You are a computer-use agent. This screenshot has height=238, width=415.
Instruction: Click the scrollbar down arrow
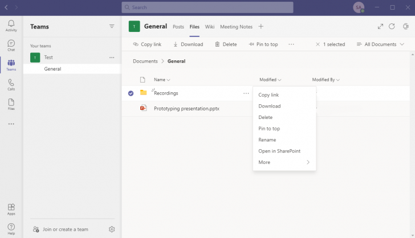pos(412,235)
